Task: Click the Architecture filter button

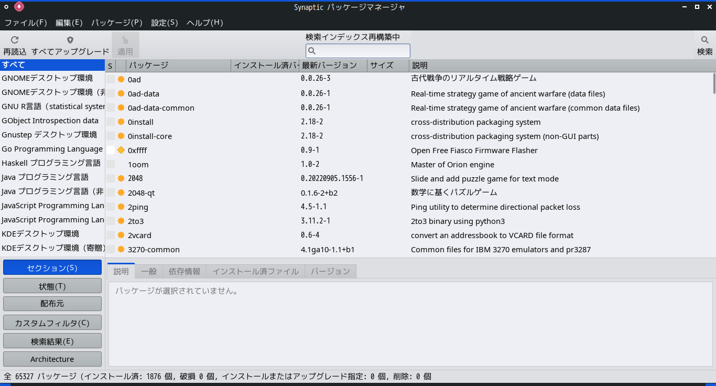Action: tap(52, 359)
